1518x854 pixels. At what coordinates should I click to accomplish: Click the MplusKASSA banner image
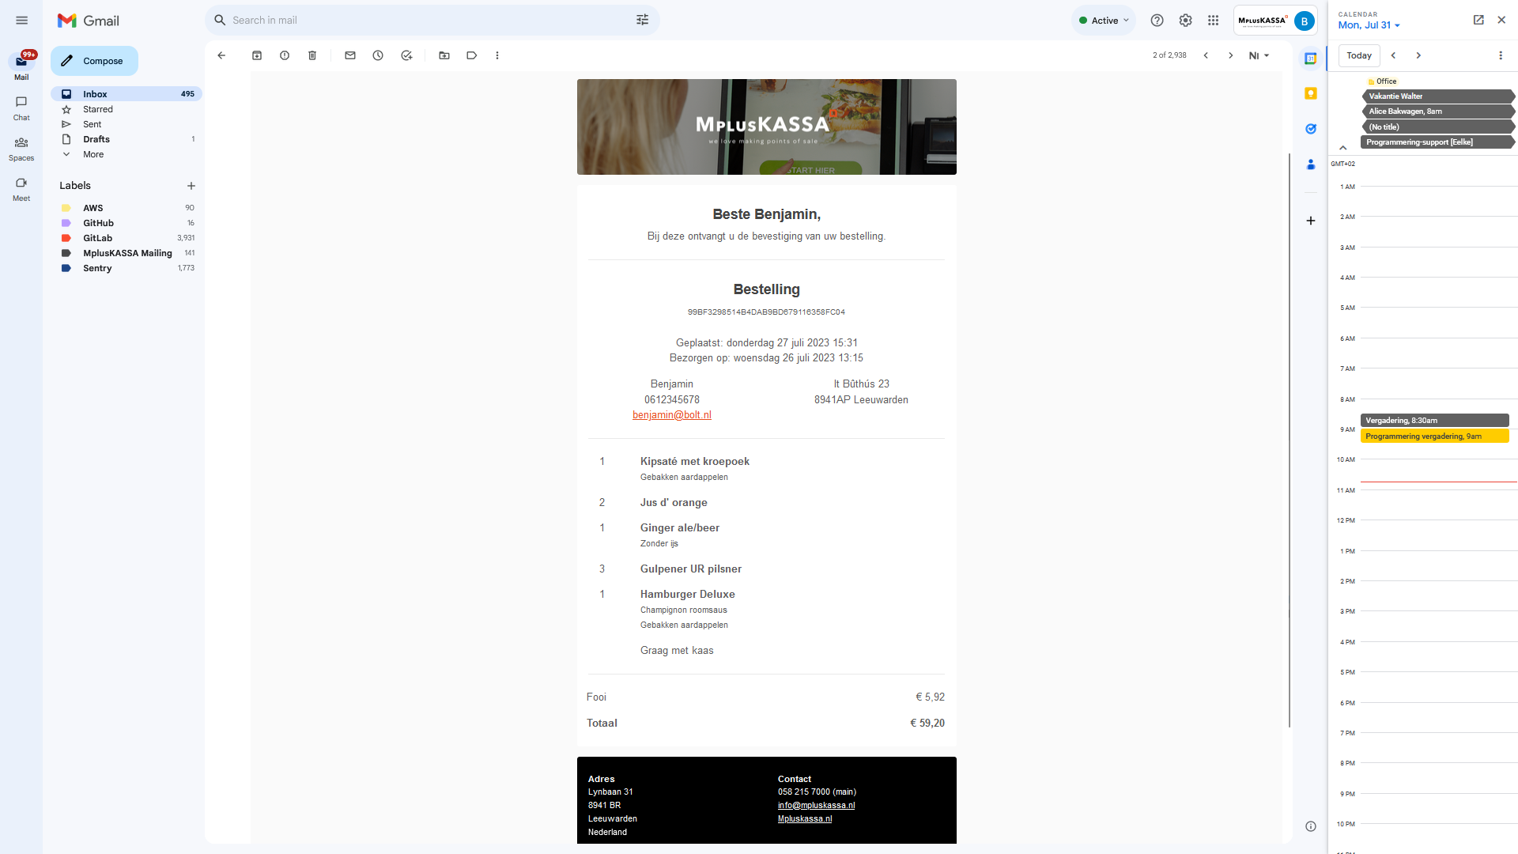click(x=766, y=127)
